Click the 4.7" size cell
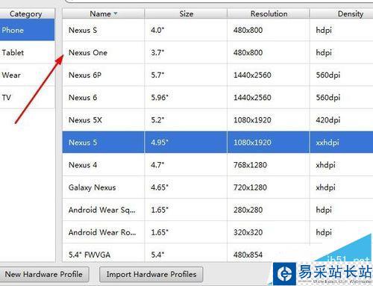Image resolution: width=373 pixels, height=286 pixels. point(186,165)
